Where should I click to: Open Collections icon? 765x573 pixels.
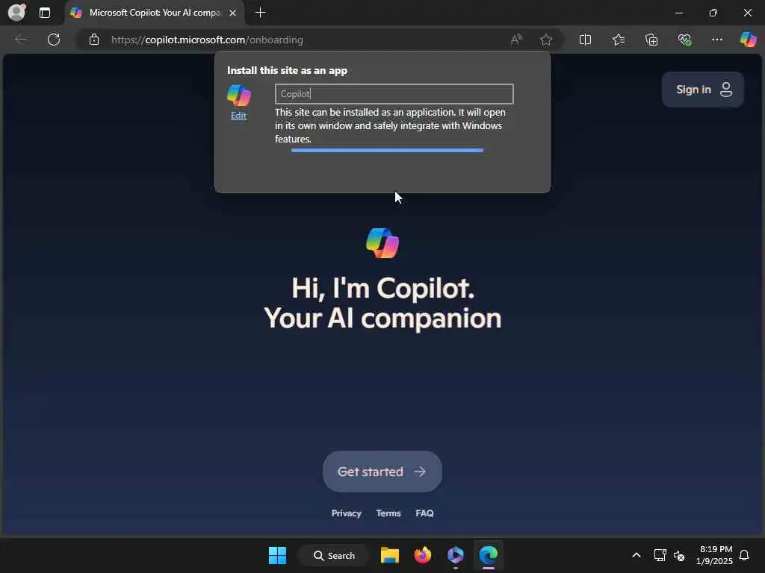(x=651, y=40)
